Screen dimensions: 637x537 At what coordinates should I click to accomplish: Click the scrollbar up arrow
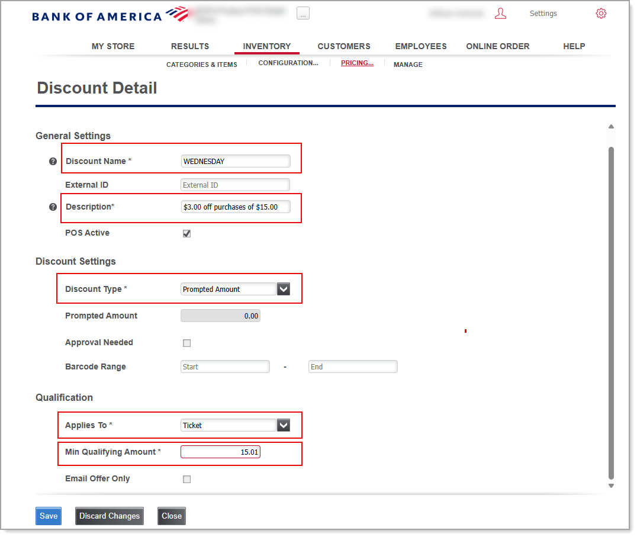[611, 126]
